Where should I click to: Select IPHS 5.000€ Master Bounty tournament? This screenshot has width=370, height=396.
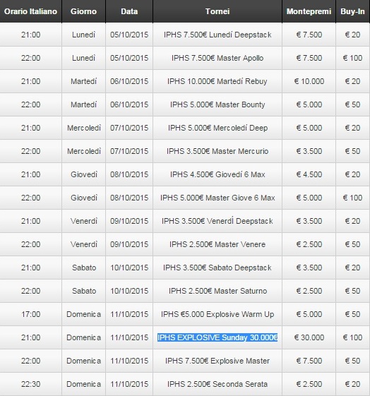tap(217, 104)
